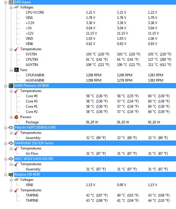Collapse the AMD Phenom X4 9650 node
The height and width of the screenshot is (209, 176).
click(5, 86)
